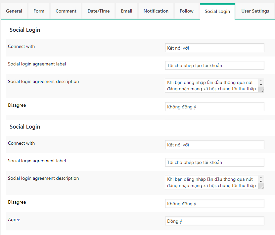
Task: Open the Date/Time tab
Action: [98, 11]
